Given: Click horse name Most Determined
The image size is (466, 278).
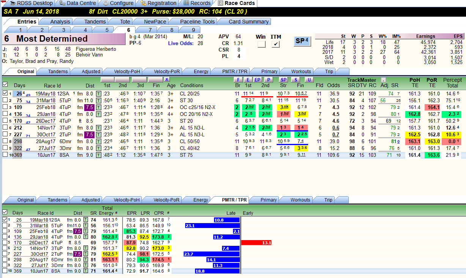Looking at the screenshot, I should (x=52, y=39).
